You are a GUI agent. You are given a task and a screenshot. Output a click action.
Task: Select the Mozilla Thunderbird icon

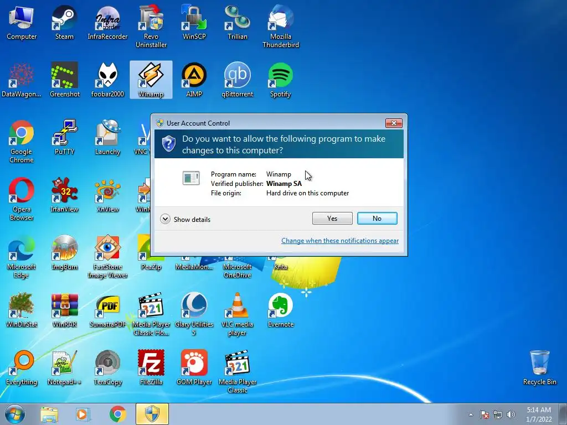coord(281,27)
